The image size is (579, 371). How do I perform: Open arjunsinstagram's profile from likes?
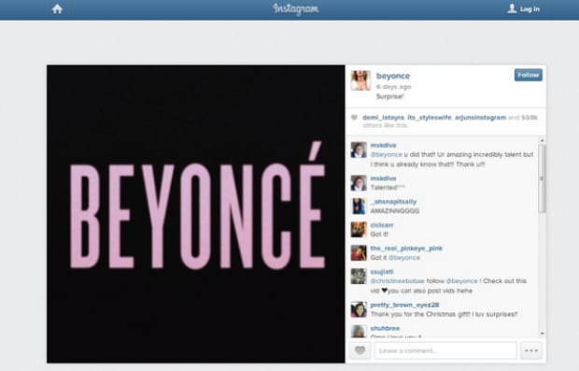[x=480, y=118]
